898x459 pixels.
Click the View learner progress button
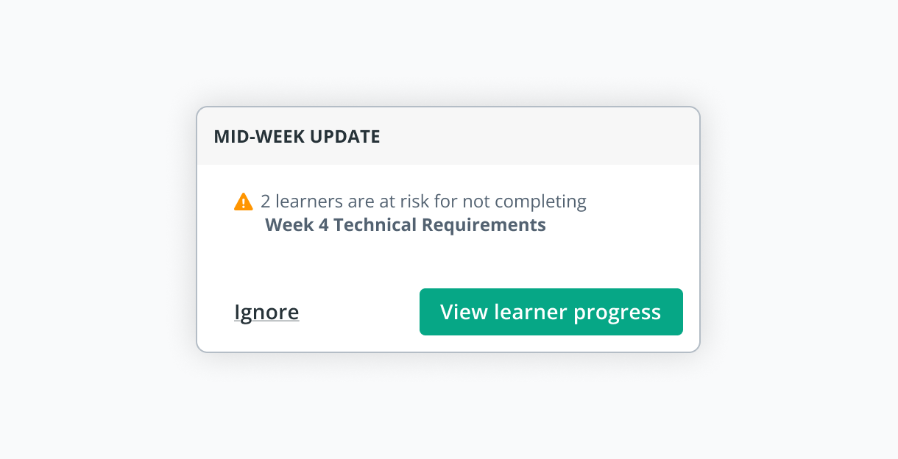point(551,311)
